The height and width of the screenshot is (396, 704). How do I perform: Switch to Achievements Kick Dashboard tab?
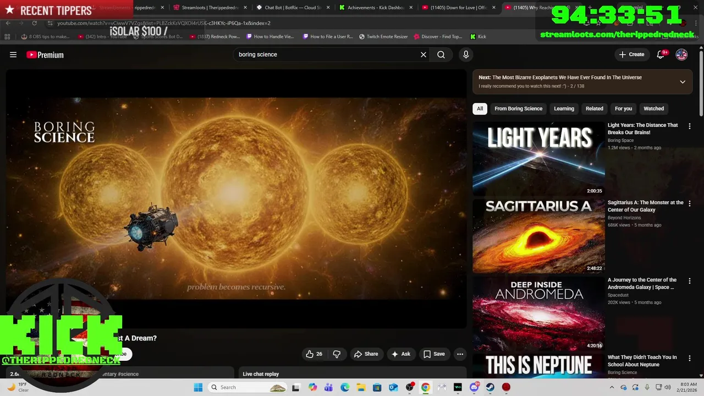tap(376, 8)
